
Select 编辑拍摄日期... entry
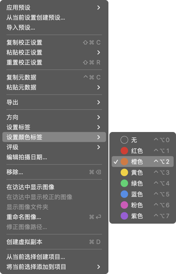(54, 157)
